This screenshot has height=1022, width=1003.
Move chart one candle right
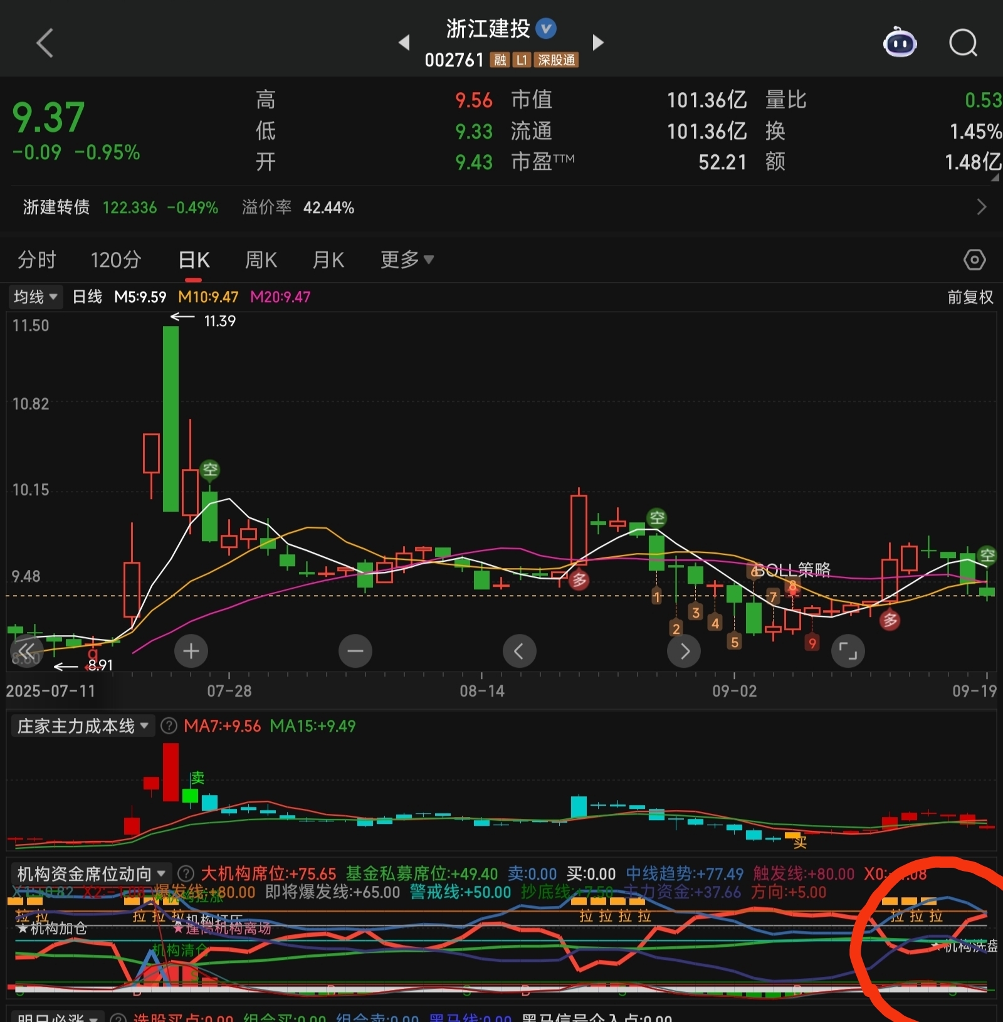(684, 651)
